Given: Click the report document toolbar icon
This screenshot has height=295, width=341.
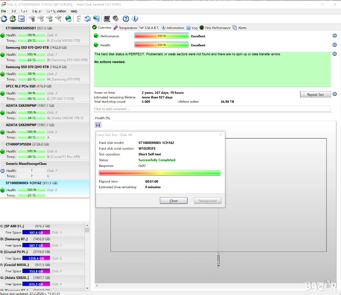Looking at the screenshot, I should [x=79, y=19].
